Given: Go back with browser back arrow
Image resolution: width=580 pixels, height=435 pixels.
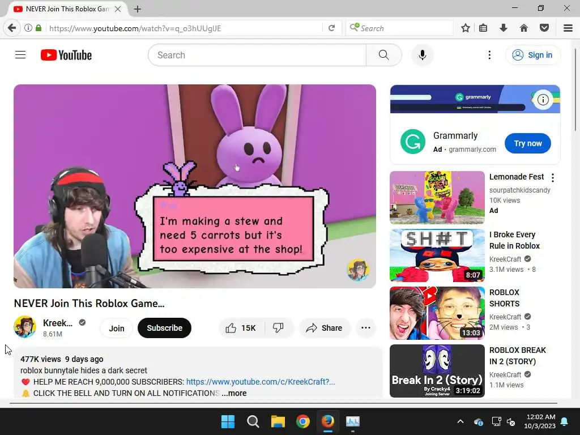Looking at the screenshot, I should (x=12, y=28).
